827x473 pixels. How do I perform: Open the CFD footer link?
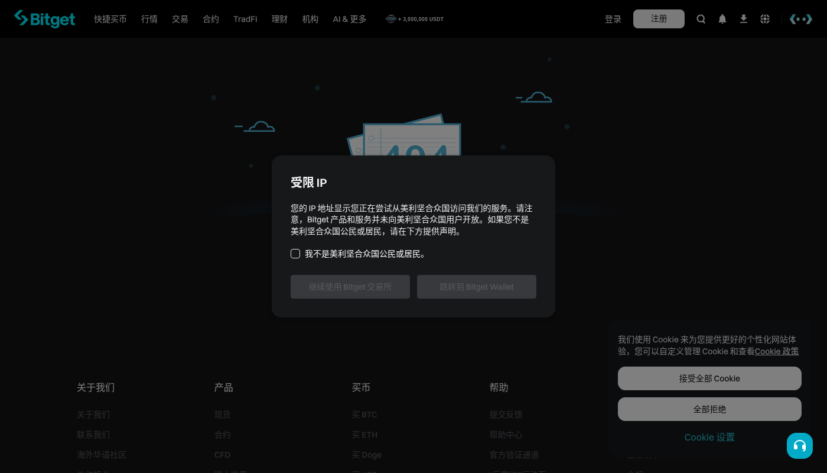tap(222, 455)
